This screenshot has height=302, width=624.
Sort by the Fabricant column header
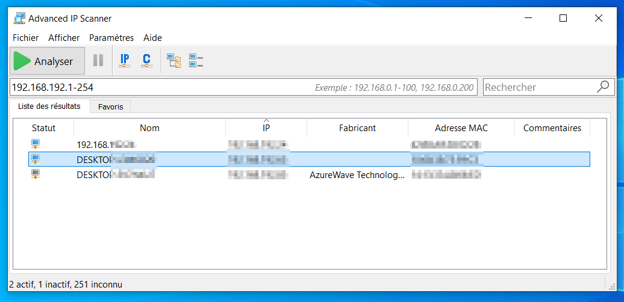357,128
